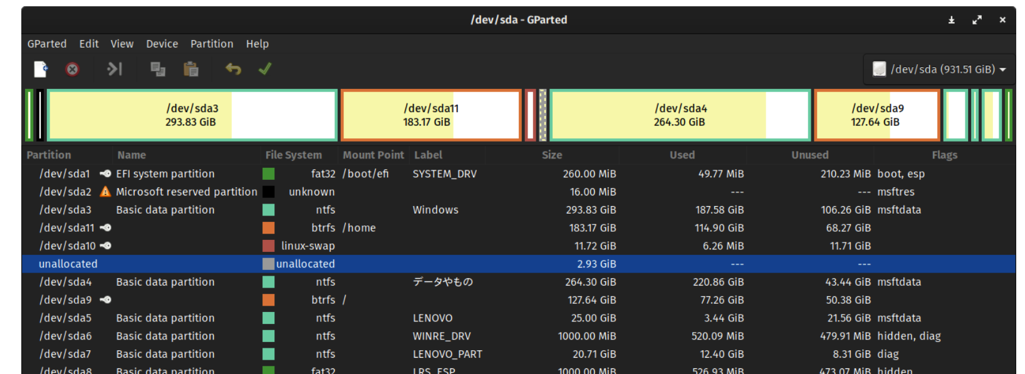
Task: Click the Undo last operation icon
Action: (x=233, y=69)
